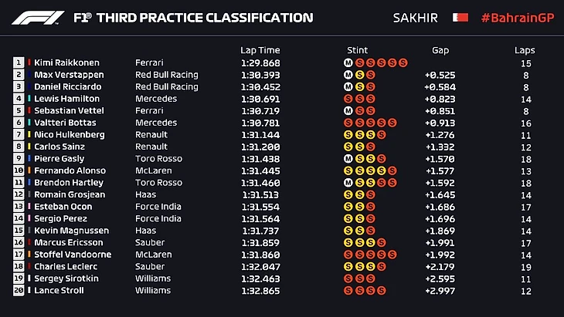Screen dimensions: 564x317
Task: Click the position 20 number badge
Action: pyautogui.click(x=19, y=291)
